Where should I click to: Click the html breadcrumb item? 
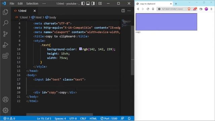coord(38,17)
